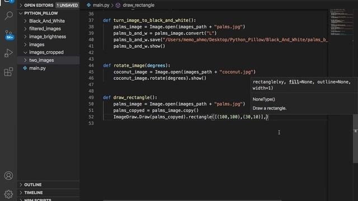Click line number 53 in the gutter
Image resolution: width=358 pixels, height=201 pixels.
click(91, 123)
